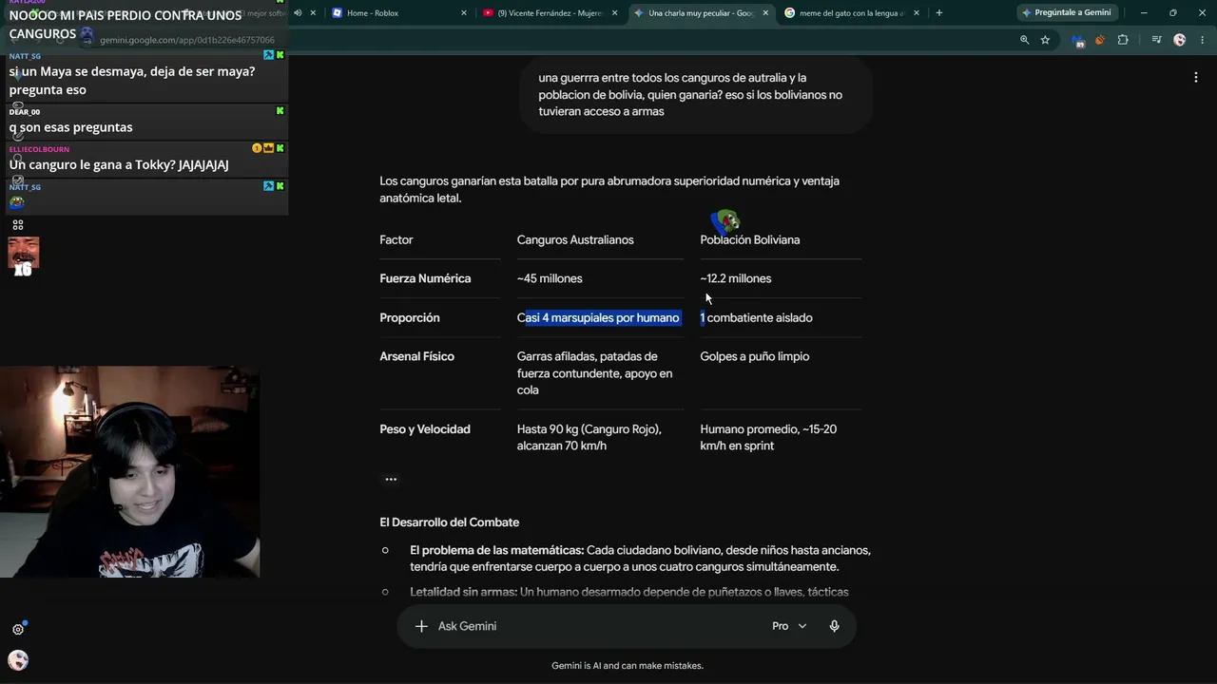Click the DEAR_00 username in chat overlay
Viewport: 1217px width, 684px height.
coord(25,112)
